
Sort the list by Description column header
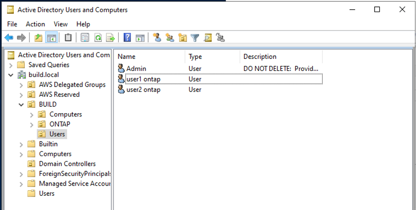pyautogui.click(x=281, y=57)
